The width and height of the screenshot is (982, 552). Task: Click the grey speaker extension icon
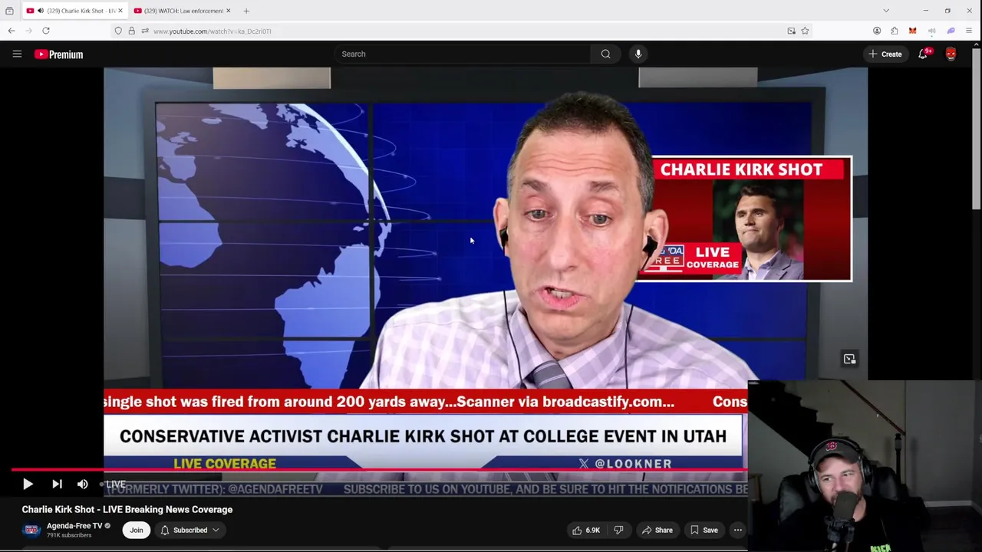[x=931, y=31]
